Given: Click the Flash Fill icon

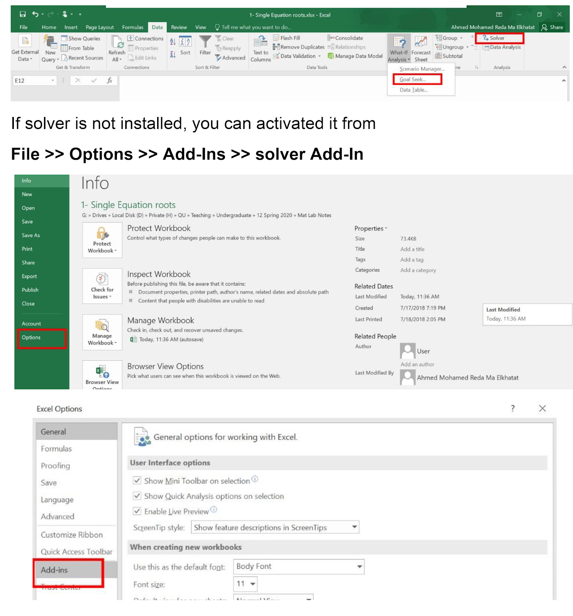Looking at the screenshot, I should click(x=276, y=38).
